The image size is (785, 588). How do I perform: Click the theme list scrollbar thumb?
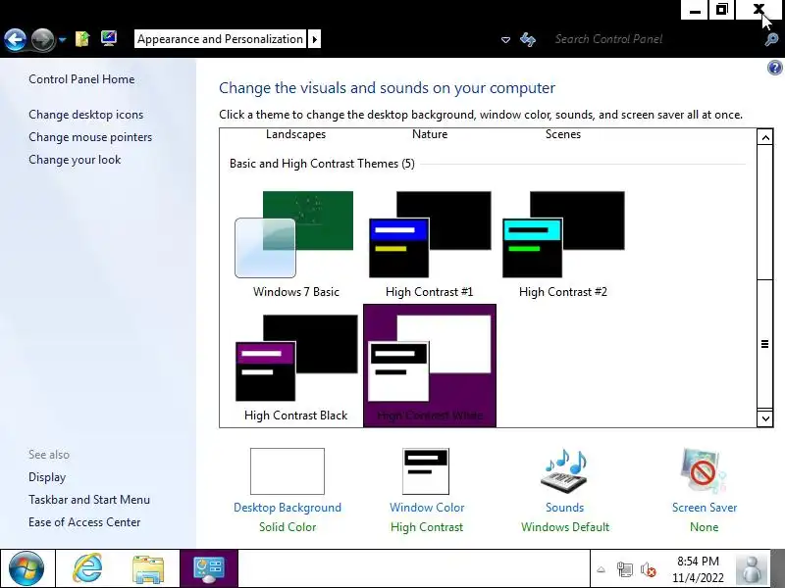(x=764, y=344)
